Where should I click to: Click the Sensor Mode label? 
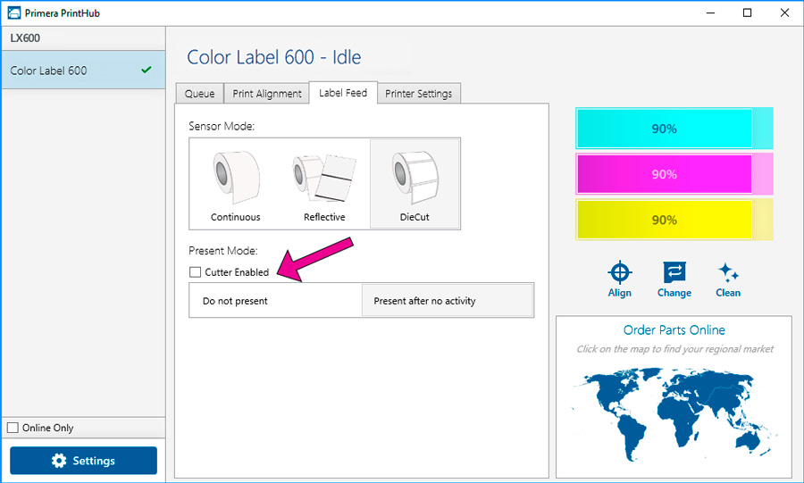tap(222, 126)
